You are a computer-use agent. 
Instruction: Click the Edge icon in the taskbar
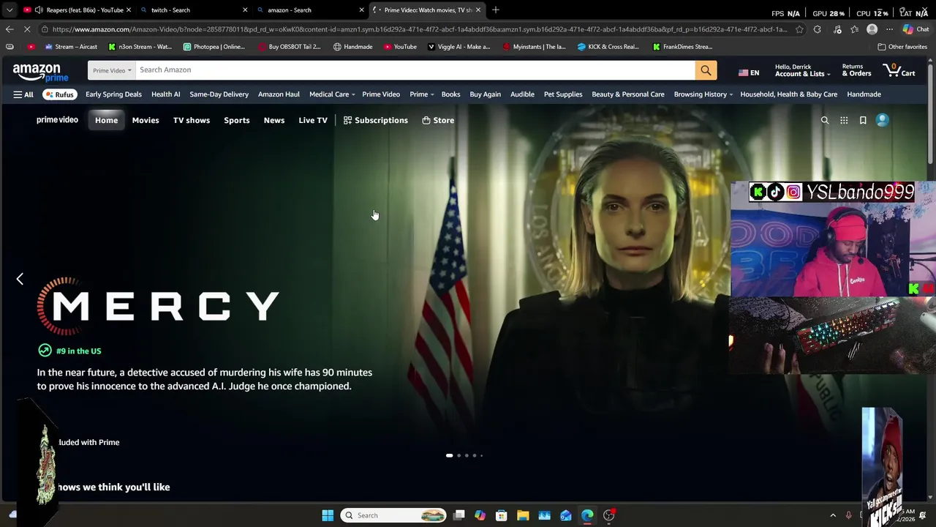pos(587,515)
